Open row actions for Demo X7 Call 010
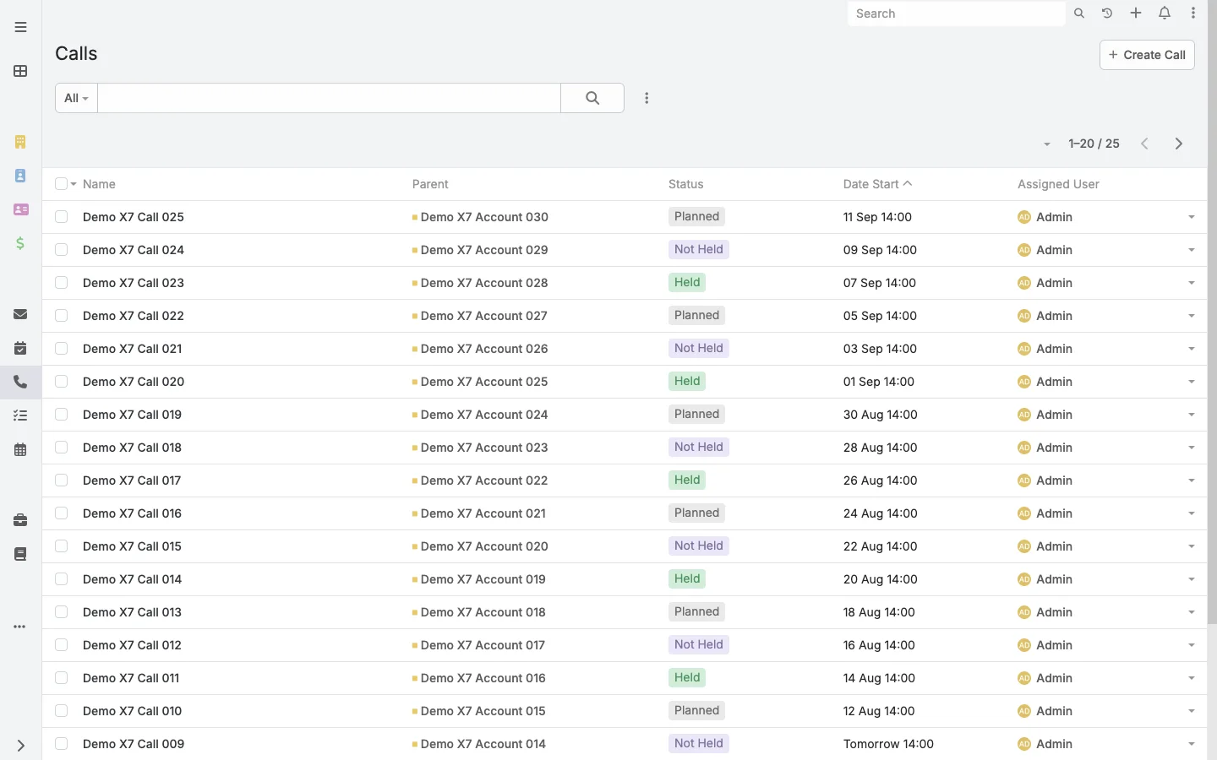 [1192, 711]
